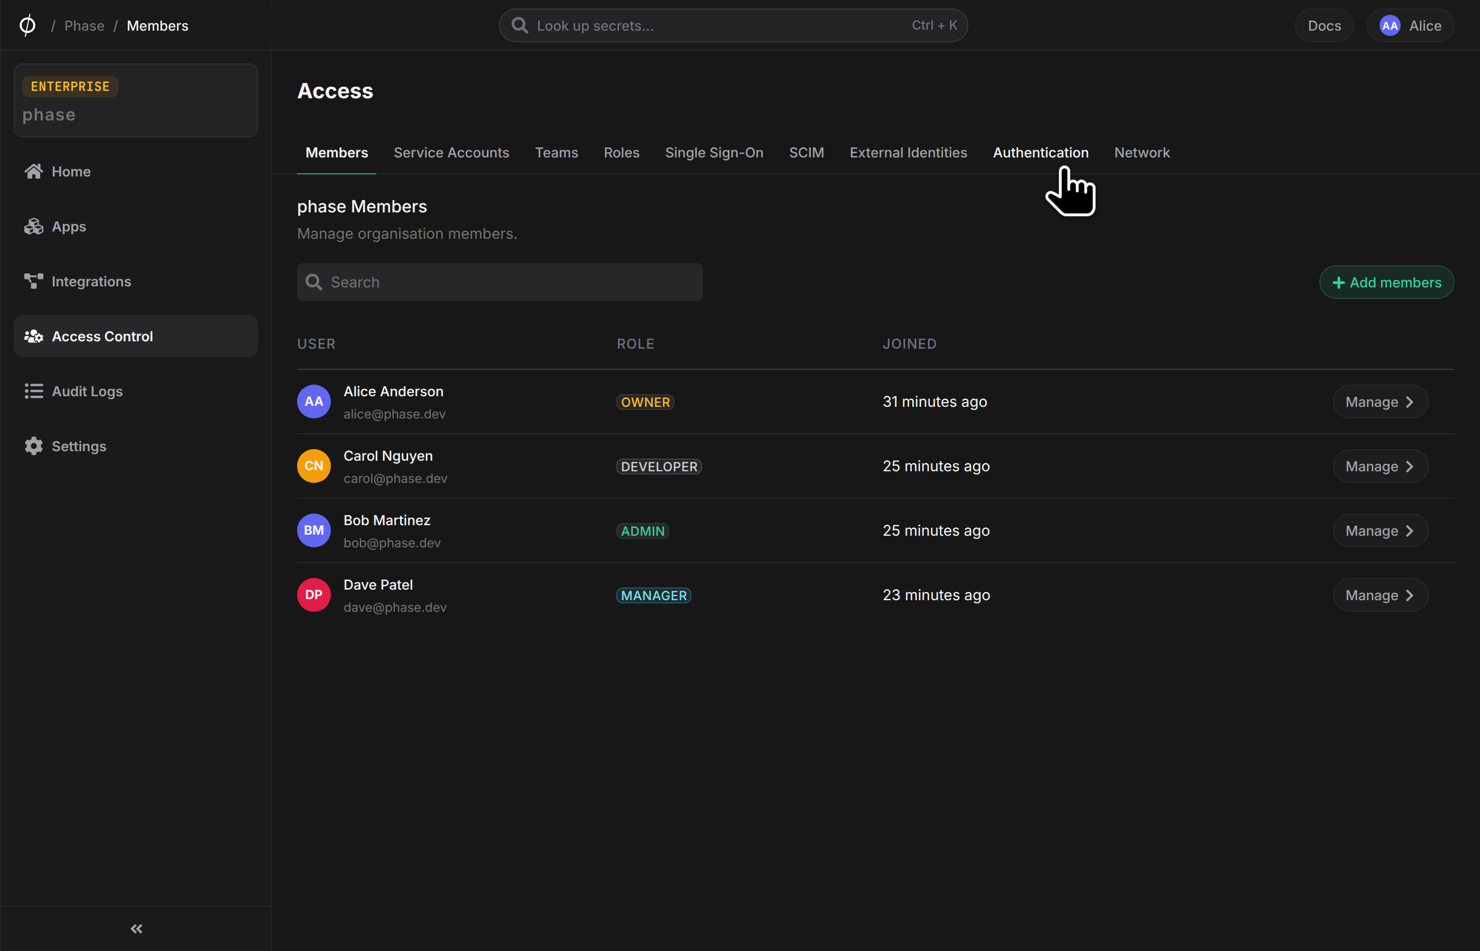Image resolution: width=1480 pixels, height=951 pixels.
Task: Open the Teams tab
Action: [557, 153]
